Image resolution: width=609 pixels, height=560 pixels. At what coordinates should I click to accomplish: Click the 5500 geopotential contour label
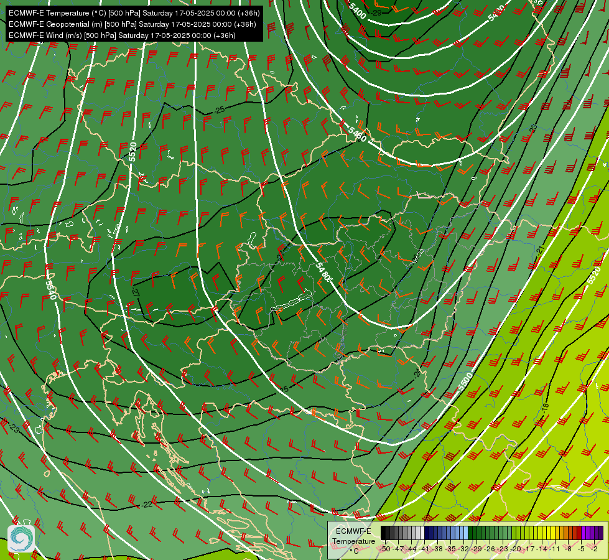pos(466,381)
